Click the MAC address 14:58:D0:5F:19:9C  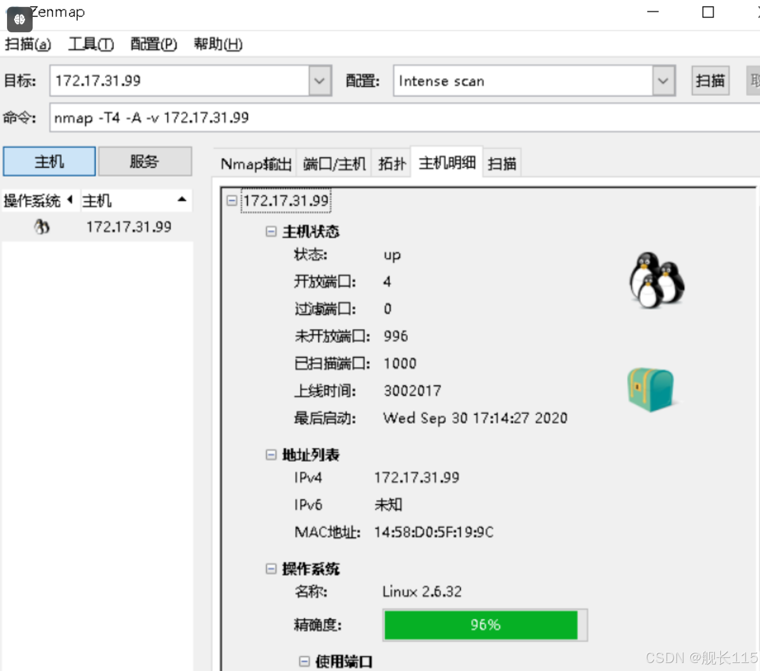(434, 532)
